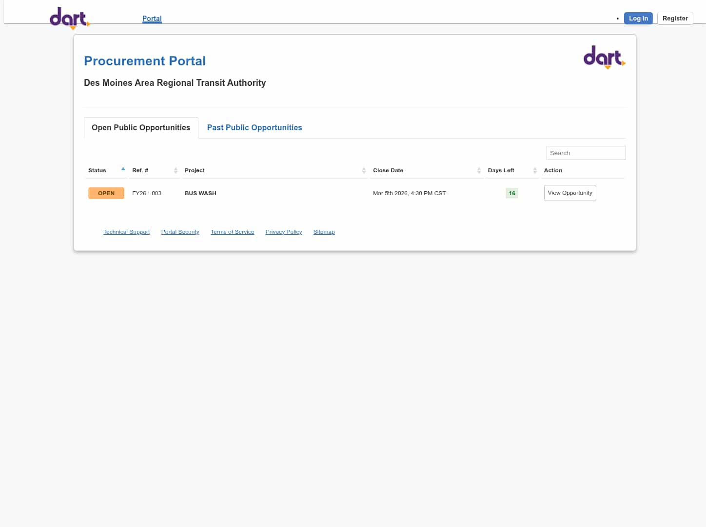
Task: Open the Portal navigation menu item
Action: [152, 19]
